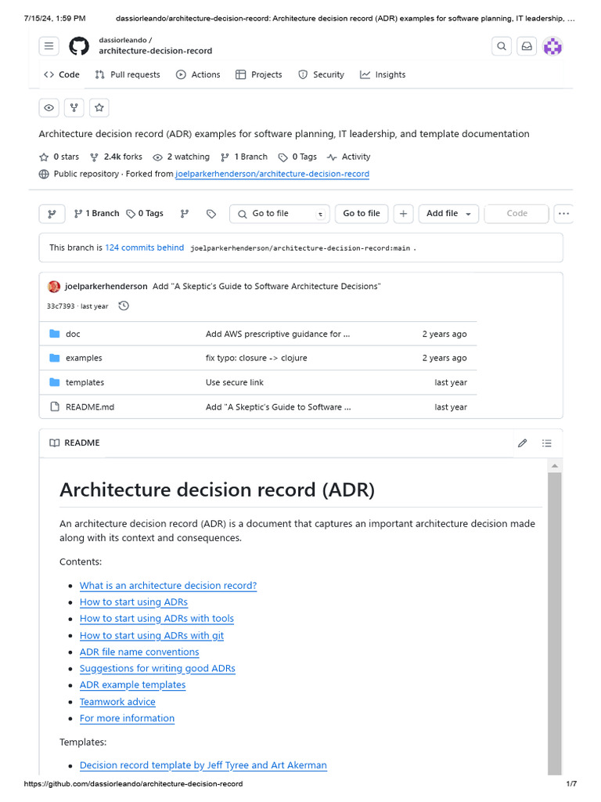This screenshot has height=802, width=601.
Task: Open the three-dot more options menu
Action: pyautogui.click(x=563, y=214)
